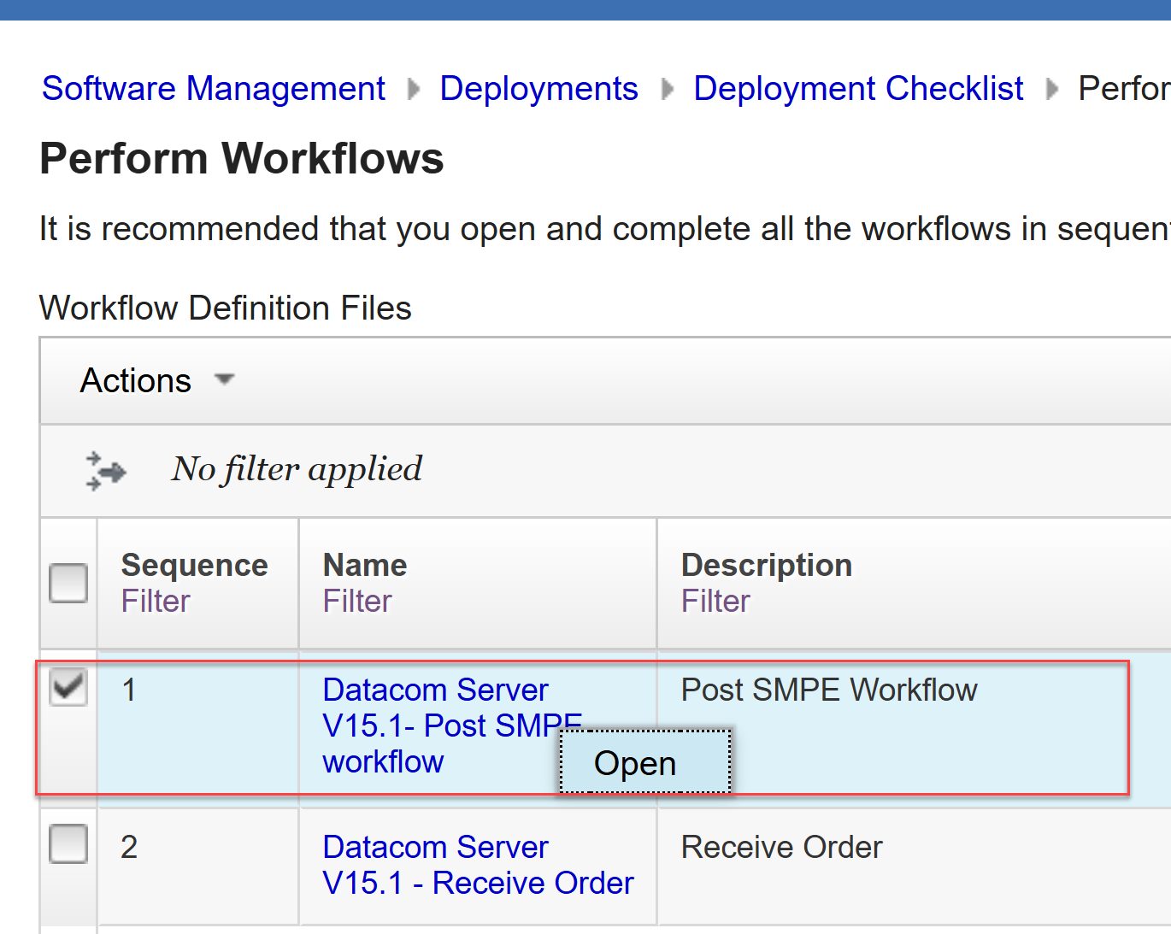Choose Open from the context menu
The image size is (1171, 934).
pyautogui.click(x=636, y=763)
